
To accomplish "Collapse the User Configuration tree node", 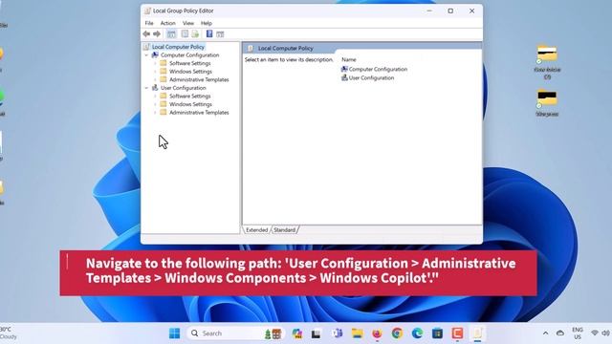I will coord(146,88).
